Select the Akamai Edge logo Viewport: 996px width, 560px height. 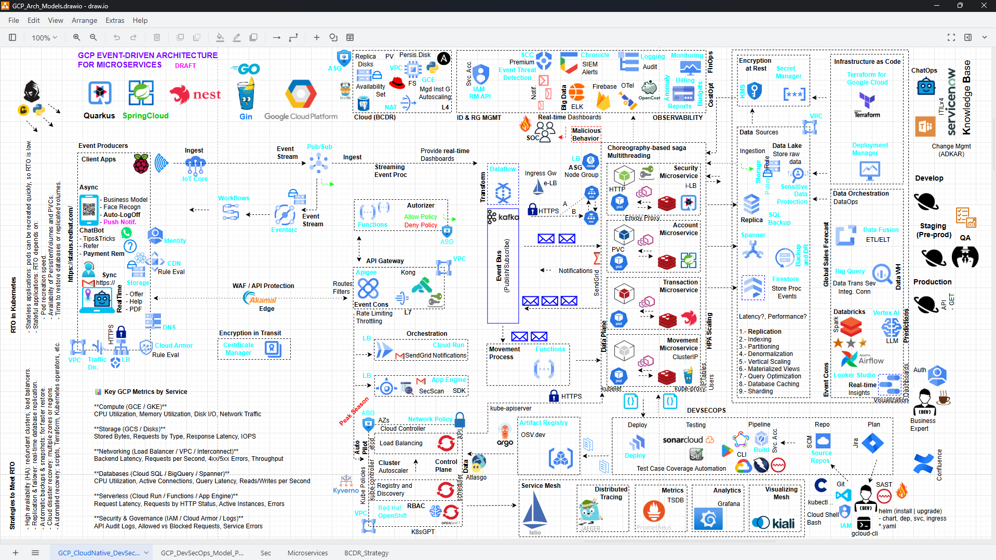[x=260, y=298]
